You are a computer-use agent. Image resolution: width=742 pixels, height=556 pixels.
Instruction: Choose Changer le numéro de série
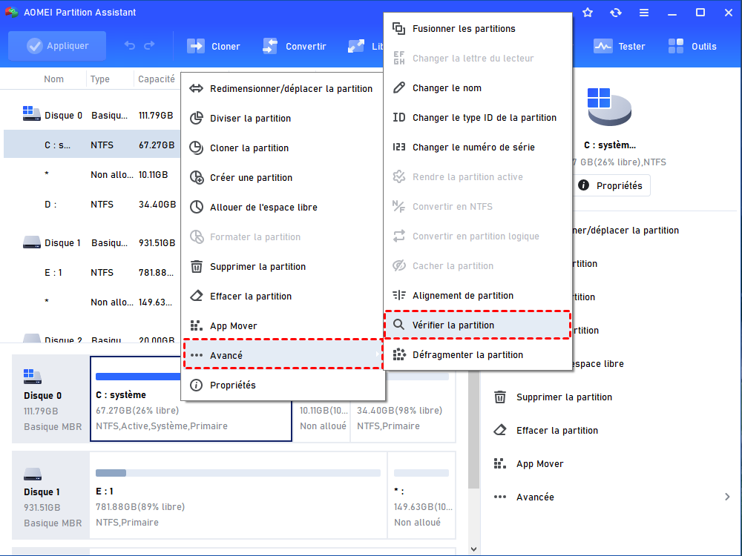(477, 148)
